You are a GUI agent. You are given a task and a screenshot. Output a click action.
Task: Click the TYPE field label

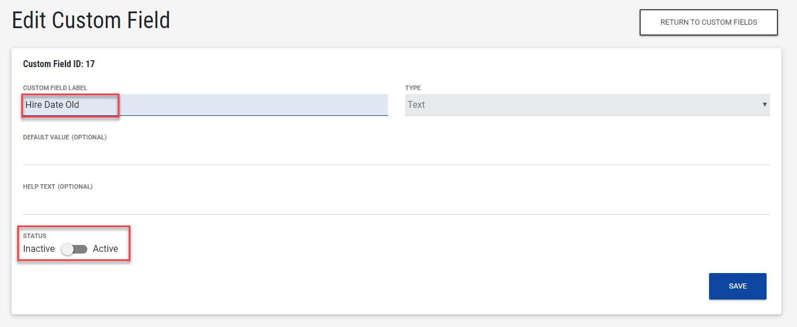pos(413,88)
